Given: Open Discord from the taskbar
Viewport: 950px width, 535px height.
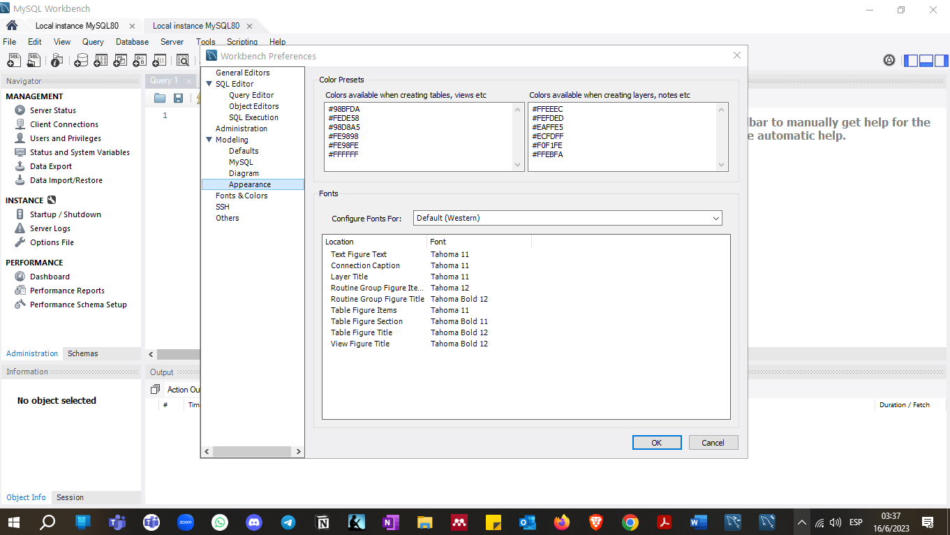Looking at the screenshot, I should (x=254, y=522).
